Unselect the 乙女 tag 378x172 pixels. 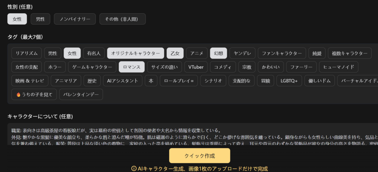click(175, 53)
